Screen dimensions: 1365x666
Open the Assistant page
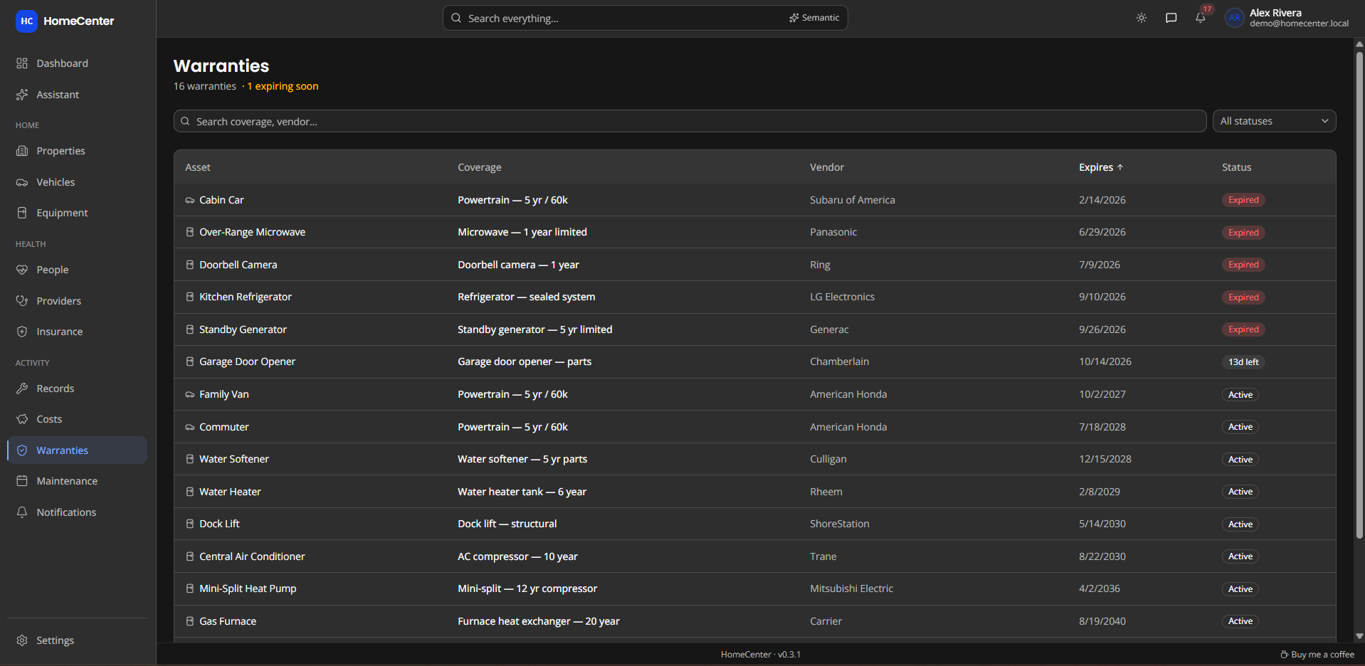[78, 95]
